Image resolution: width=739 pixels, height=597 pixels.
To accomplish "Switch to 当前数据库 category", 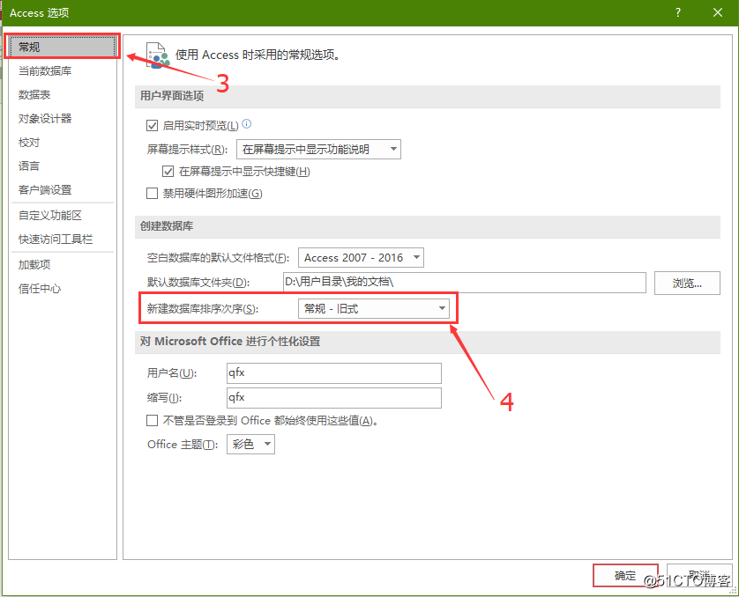I will click(63, 71).
